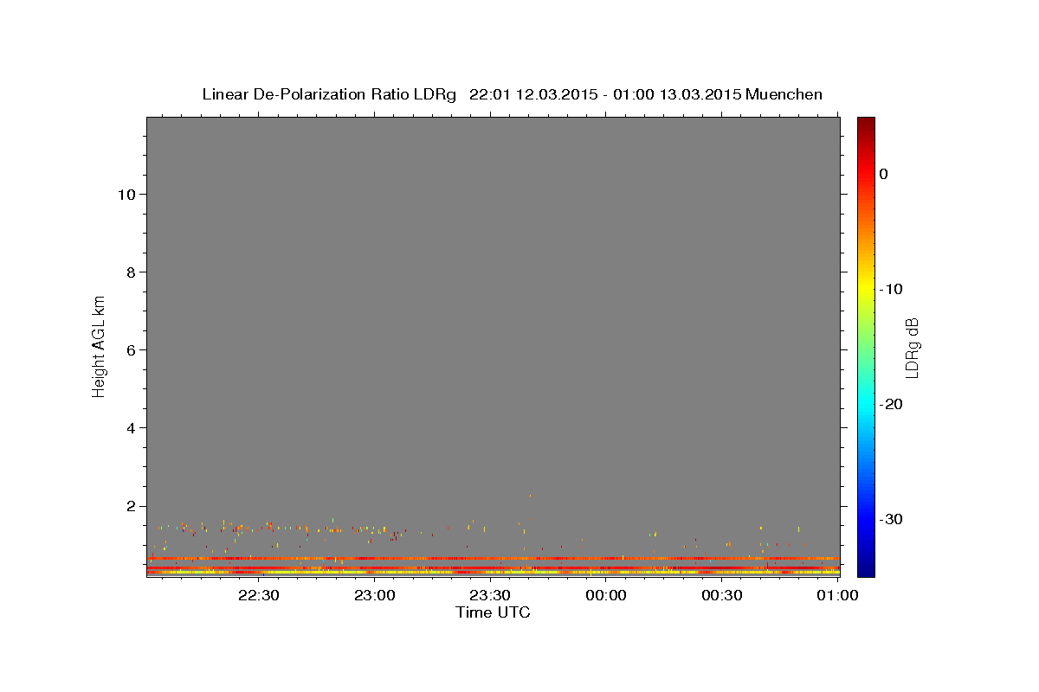Click the plot title 'Linear De-Polarization Ratio LDRg'
This screenshot has width=1039, height=692.
329,94
